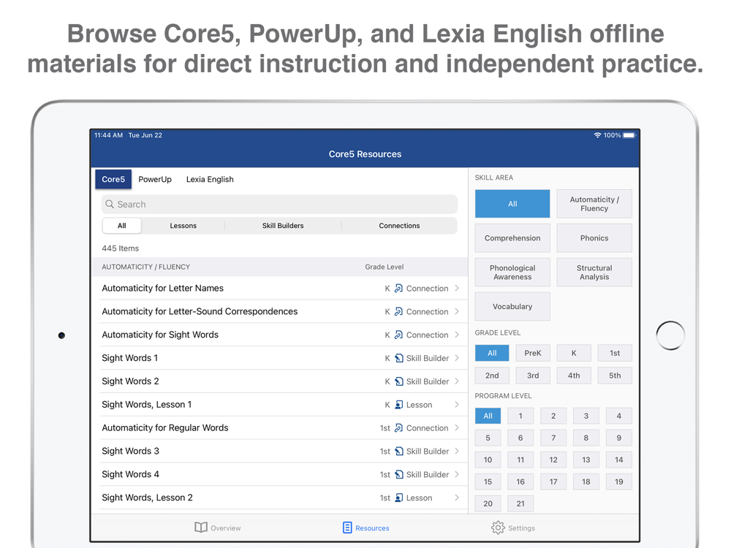Open the Settings gear icon
The image size is (731, 548).
coord(498,528)
